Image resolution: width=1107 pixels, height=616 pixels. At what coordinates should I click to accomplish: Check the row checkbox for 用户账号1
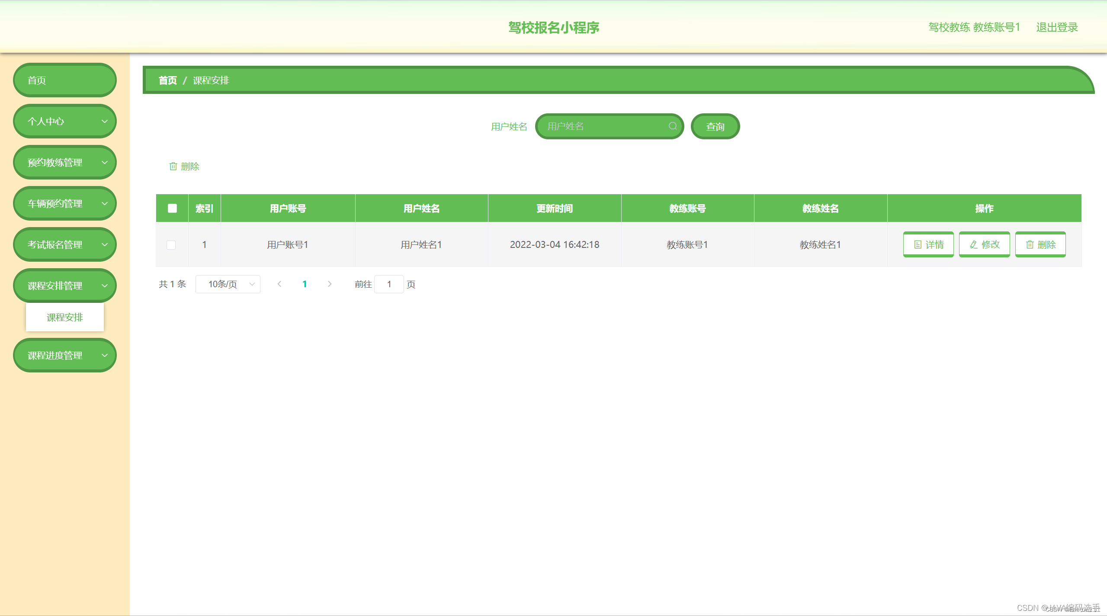(171, 245)
